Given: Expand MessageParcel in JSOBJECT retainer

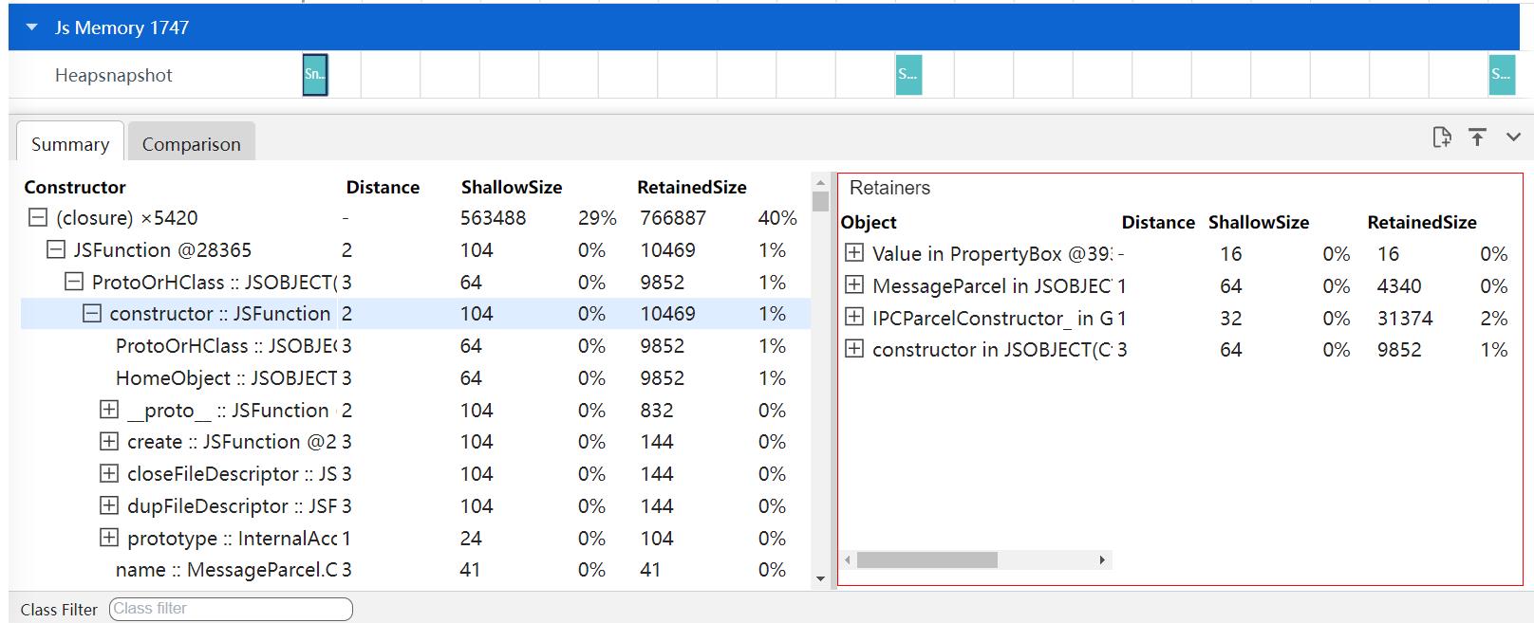Looking at the screenshot, I should coord(854,285).
